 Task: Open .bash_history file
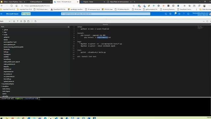[6, 89]
